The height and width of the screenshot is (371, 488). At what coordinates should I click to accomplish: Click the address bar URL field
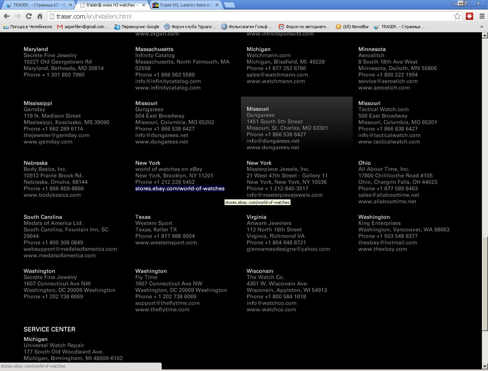coord(252,16)
